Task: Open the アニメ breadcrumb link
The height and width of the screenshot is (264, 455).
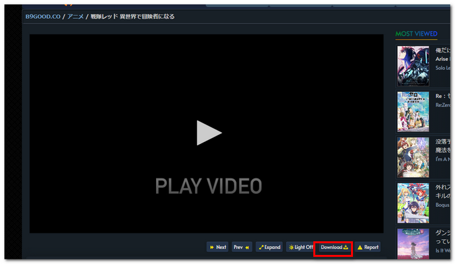Action: 75,16
